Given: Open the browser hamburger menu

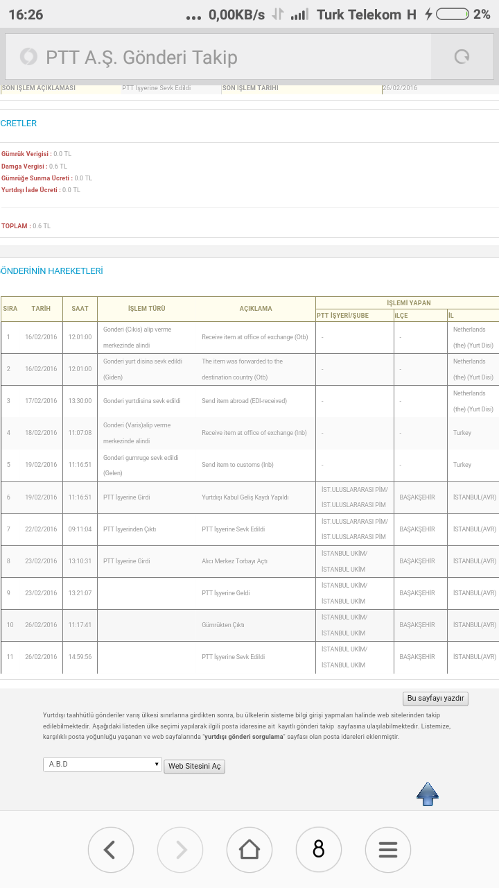Looking at the screenshot, I should coord(387,849).
